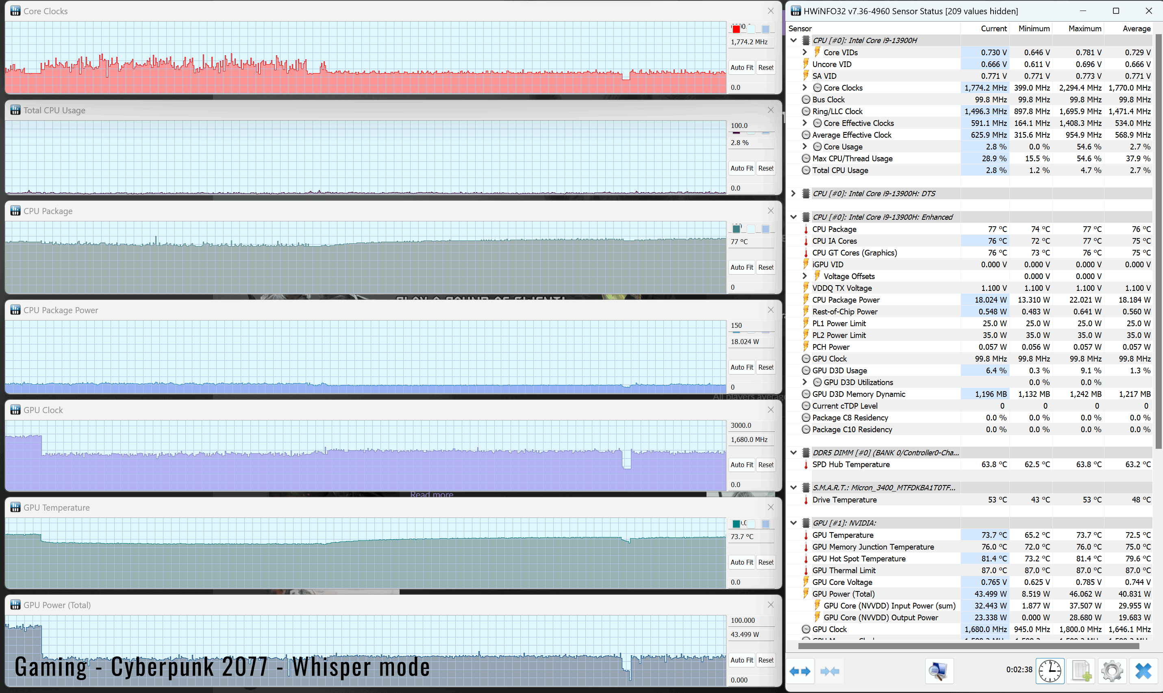Click Reset in the GPU Temperature window
The width and height of the screenshot is (1163, 693).
766,562
